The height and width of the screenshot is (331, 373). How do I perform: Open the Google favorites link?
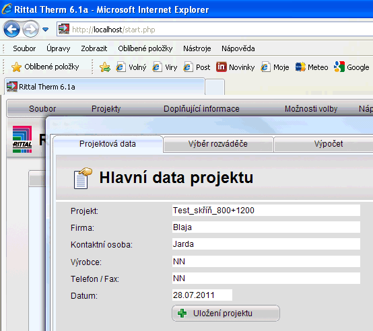point(351,67)
